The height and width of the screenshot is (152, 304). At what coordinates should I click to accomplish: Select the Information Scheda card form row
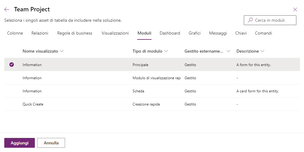click(x=32, y=91)
